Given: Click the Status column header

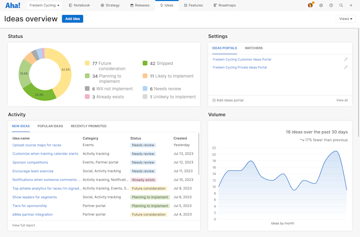Looking at the screenshot, I should click(x=136, y=138).
